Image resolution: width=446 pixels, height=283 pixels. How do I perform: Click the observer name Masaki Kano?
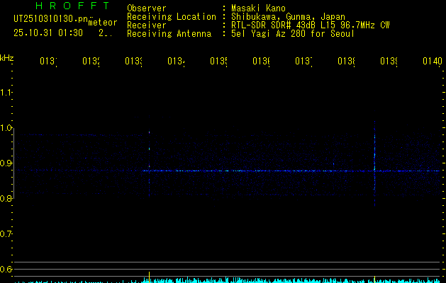[x=258, y=8]
